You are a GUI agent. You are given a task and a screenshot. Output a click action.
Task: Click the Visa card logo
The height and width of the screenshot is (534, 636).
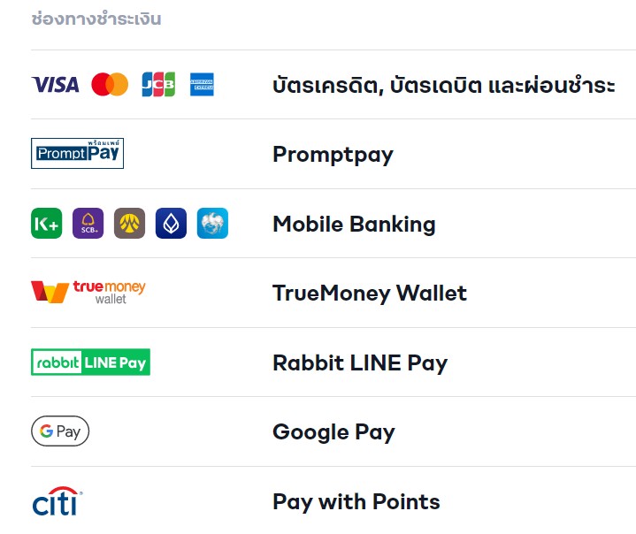click(x=55, y=85)
